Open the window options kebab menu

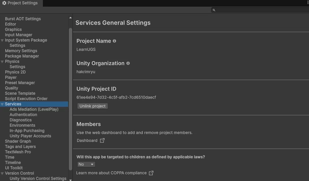(x=308, y=3)
